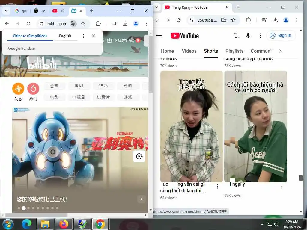This screenshot has width=307, height=230.
Task: Open the YouTube channel Playlists tab
Action: [x=234, y=51]
